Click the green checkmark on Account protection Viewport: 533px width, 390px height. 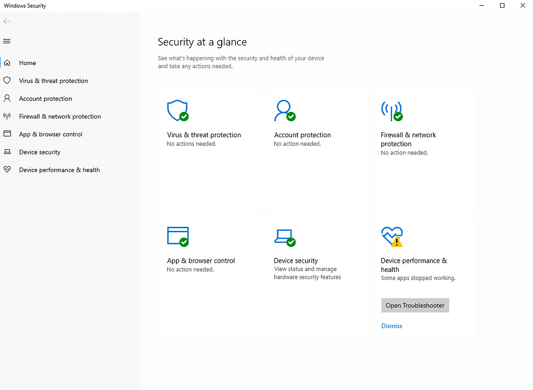pyautogui.click(x=293, y=116)
